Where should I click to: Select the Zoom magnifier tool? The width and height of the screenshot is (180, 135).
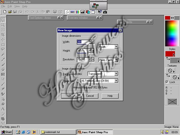(x=3, y=25)
